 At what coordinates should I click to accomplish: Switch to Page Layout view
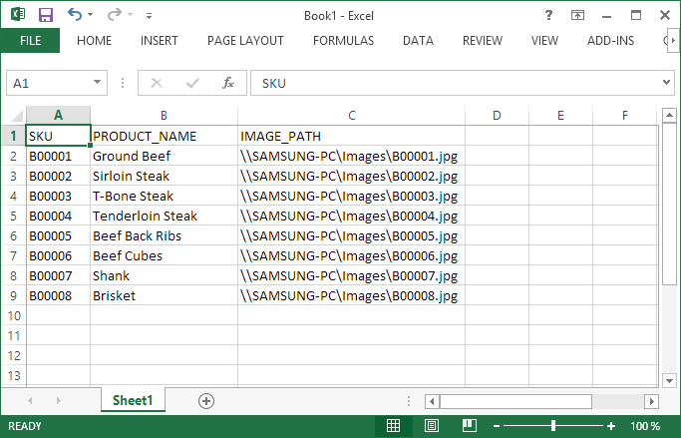click(431, 426)
